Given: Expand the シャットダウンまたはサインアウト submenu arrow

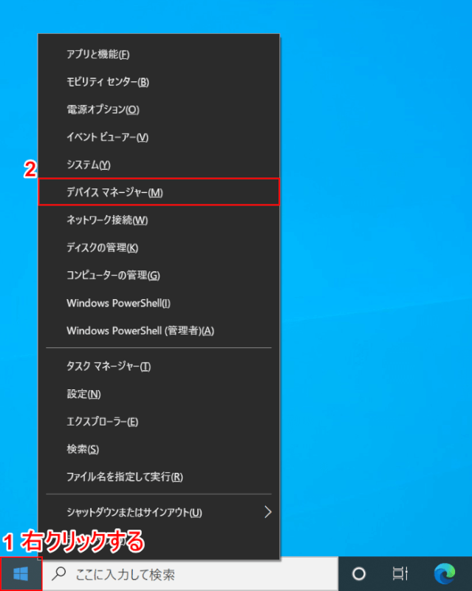Looking at the screenshot, I should (x=268, y=512).
